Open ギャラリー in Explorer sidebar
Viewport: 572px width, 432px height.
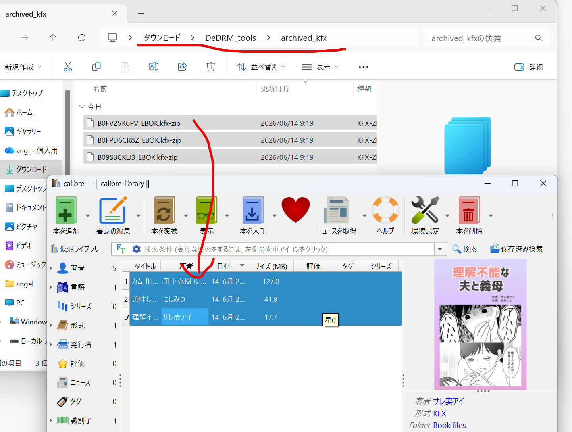click(x=23, y=131)
